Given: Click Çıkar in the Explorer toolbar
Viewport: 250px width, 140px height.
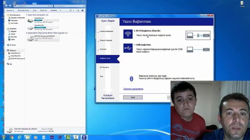Looking at the screenshot, I should (x=35, y=10).
